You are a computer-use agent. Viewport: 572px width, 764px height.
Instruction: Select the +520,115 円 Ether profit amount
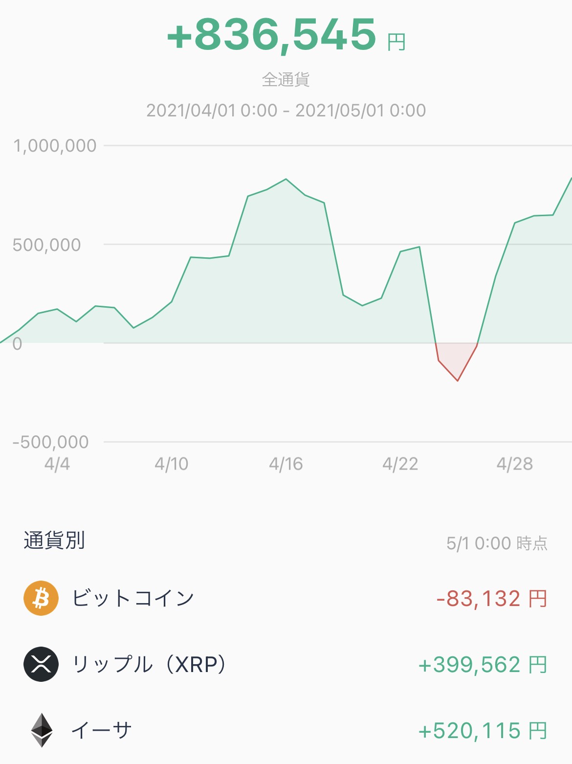click(483, 731)
